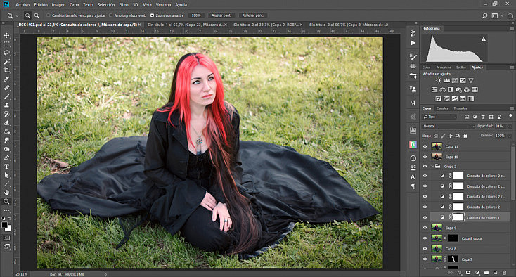Add a Photo Filter adjustment

[459, 89]
